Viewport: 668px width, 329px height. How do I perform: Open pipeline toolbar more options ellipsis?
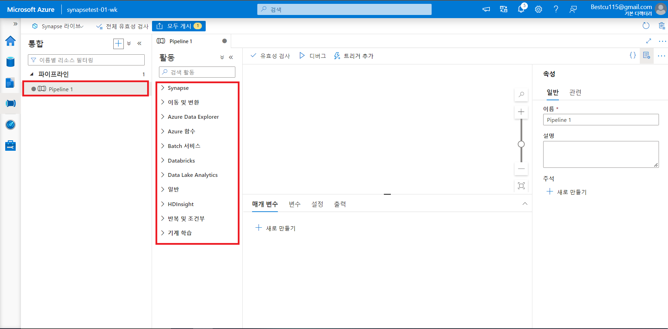click(661, 56)
